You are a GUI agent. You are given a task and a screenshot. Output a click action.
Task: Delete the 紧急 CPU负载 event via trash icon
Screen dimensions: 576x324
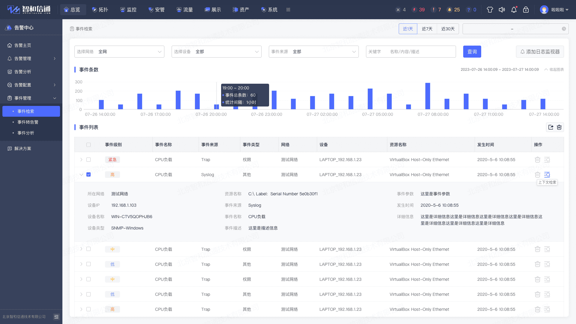tap(537, 160)
